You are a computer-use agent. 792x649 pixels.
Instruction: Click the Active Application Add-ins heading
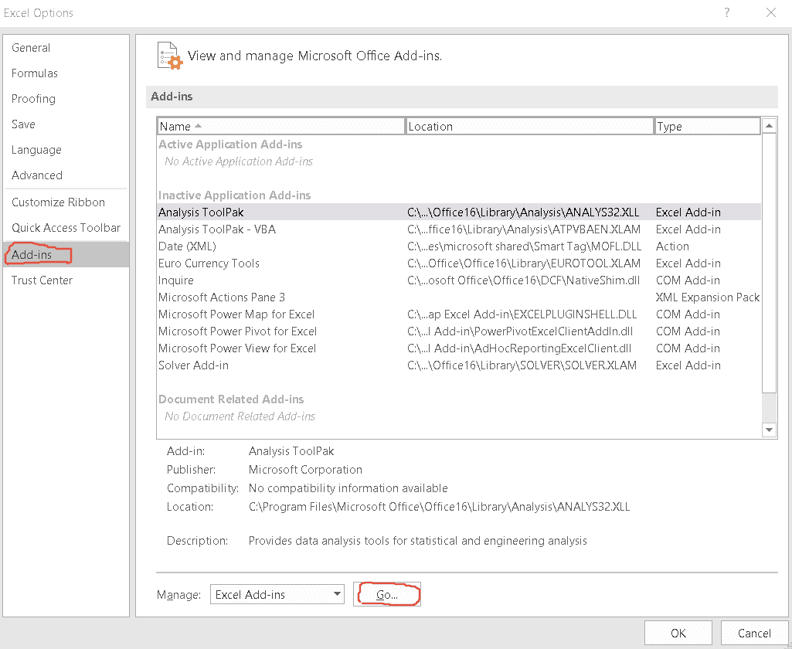pyautogui.click(x=230, y=144)
